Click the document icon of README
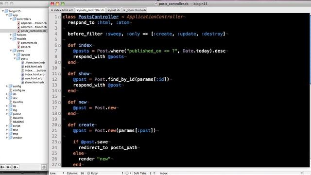This screenshot has height=175, width=311. [11, 122]
